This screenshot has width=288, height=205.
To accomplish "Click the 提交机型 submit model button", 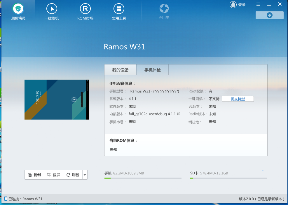I will [x=238, y=99].
